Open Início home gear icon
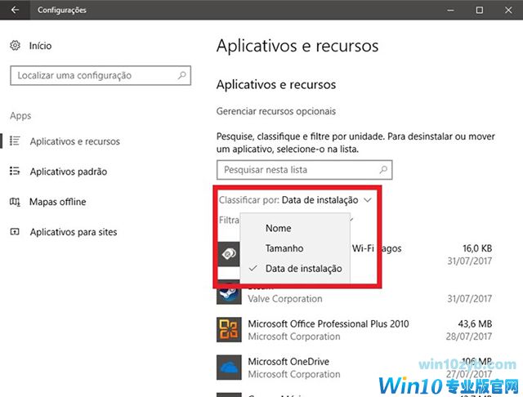 coord(15,45)
